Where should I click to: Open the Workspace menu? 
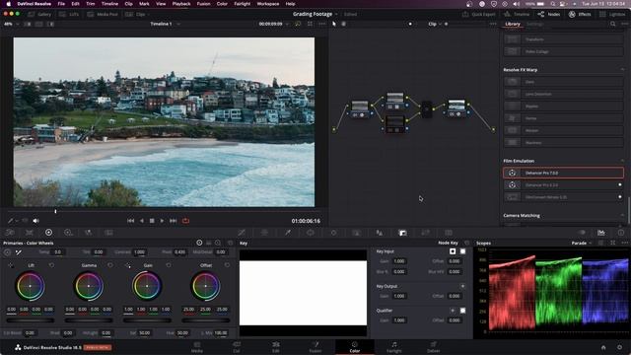(267, 4)
